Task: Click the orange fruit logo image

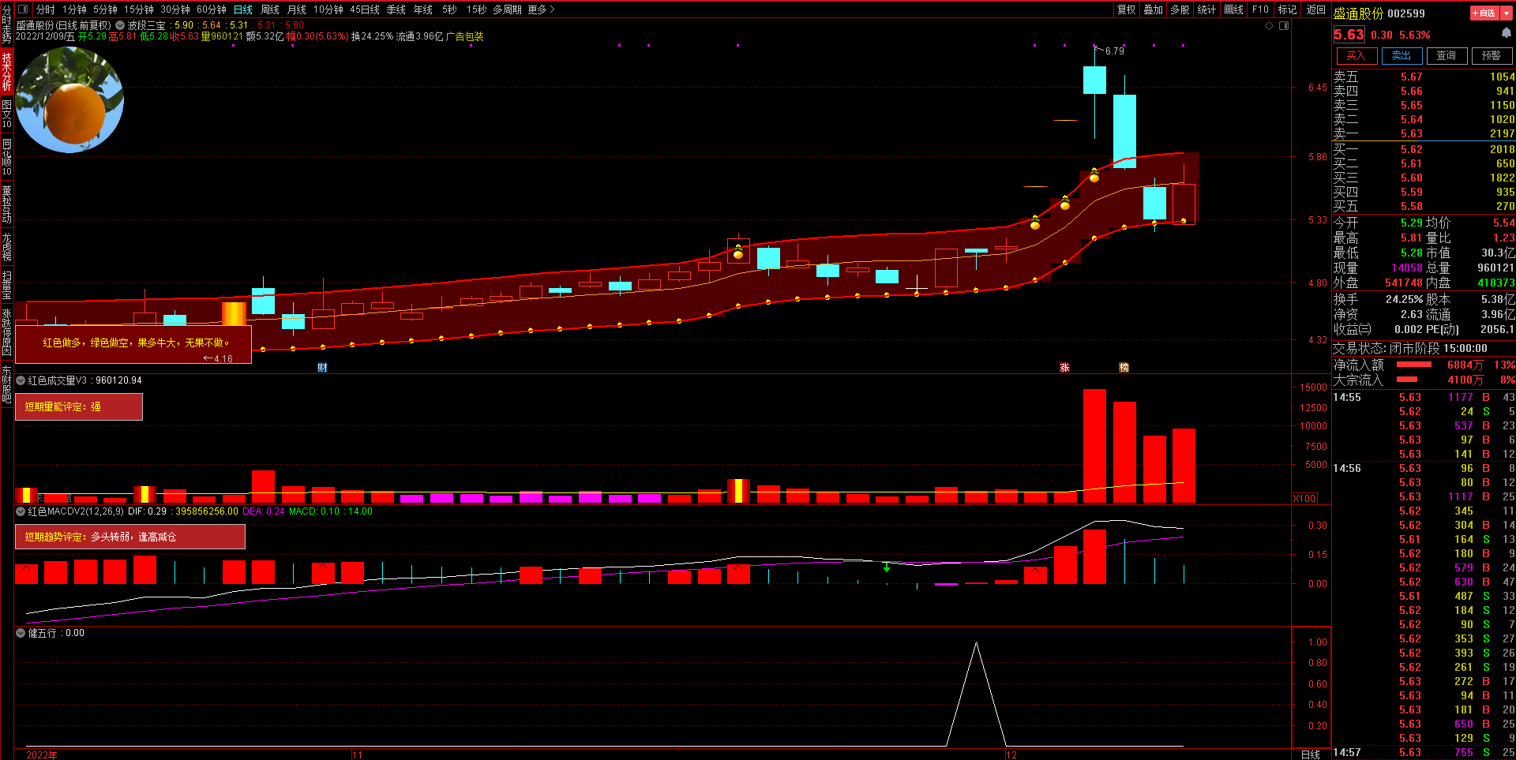Action: point(69,99)
